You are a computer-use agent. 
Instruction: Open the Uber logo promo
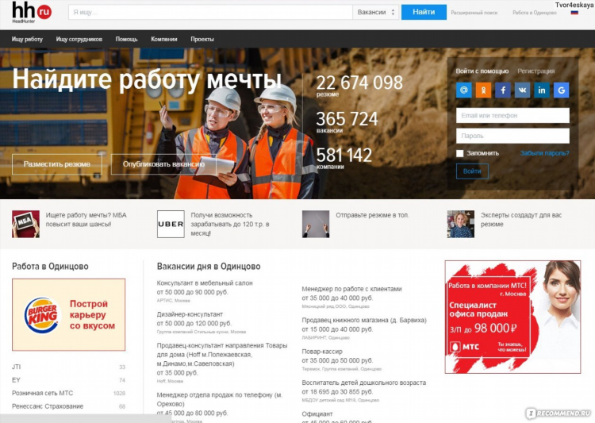coord(171,224)
